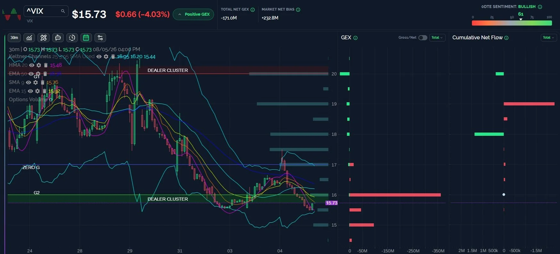This screenshot has width=560, height=254.
Task: Click the white dot marker at 16
Action: (504, 195)
